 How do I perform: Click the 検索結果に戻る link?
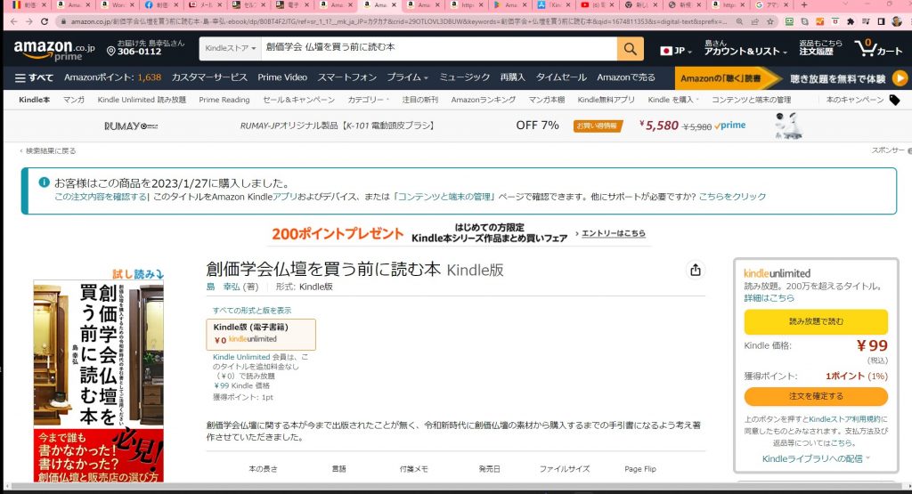point(49,150)
